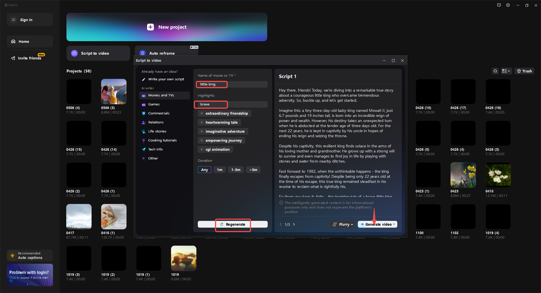541x293 pixels.
Task: Click the Tech info icon
Action: click(144, 149)
